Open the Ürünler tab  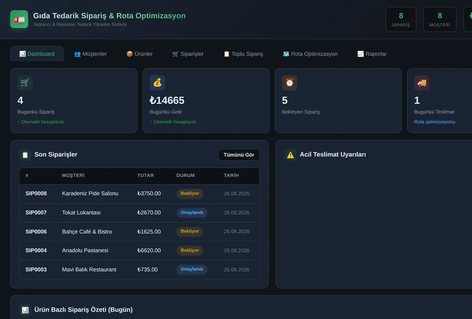click(139, 54)
